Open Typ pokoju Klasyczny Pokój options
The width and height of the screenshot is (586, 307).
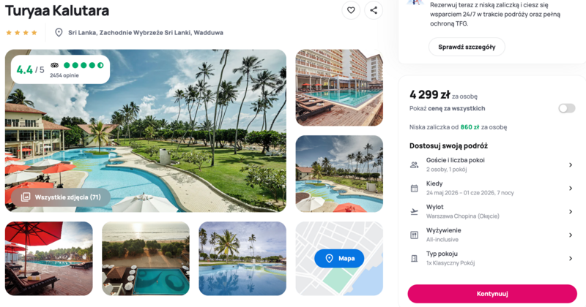(x=492, y=259)
